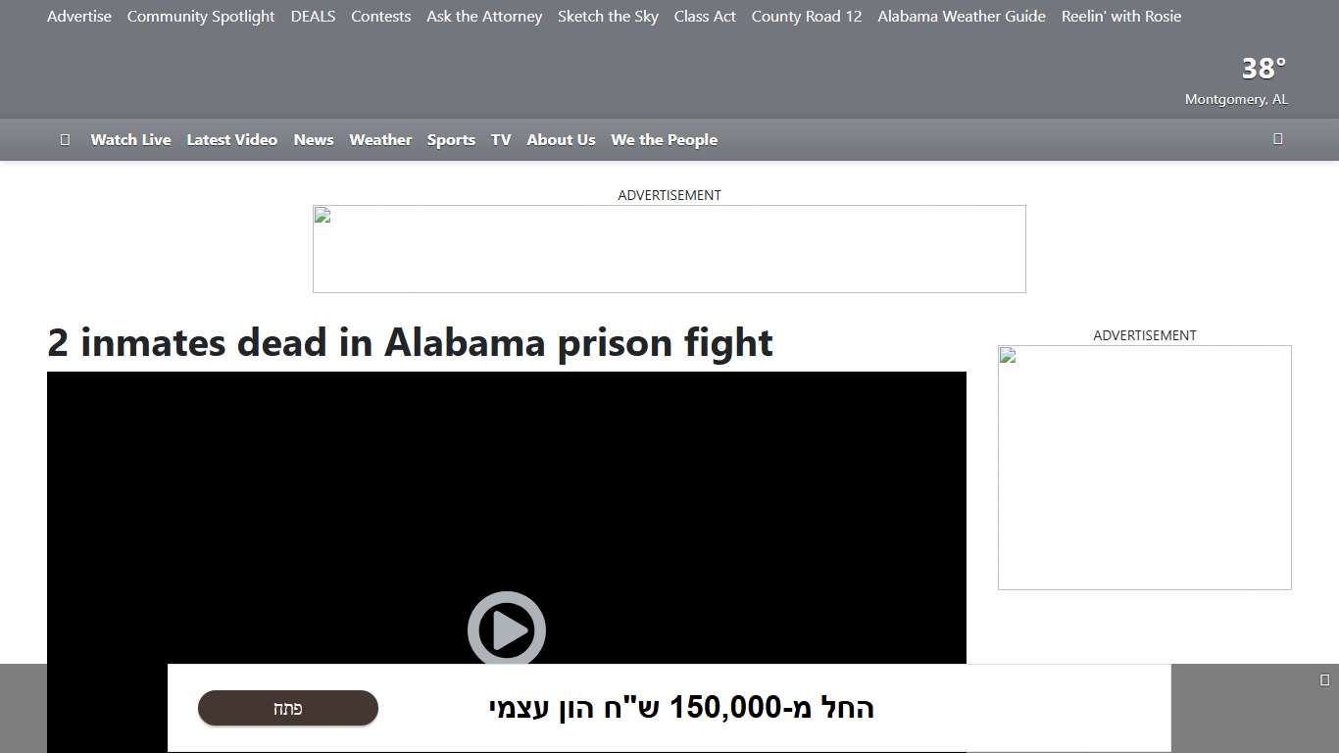Click the article headline about Alabama prison fight
Viewport: 1339px width, 753px height.
[x=410, y=343]
